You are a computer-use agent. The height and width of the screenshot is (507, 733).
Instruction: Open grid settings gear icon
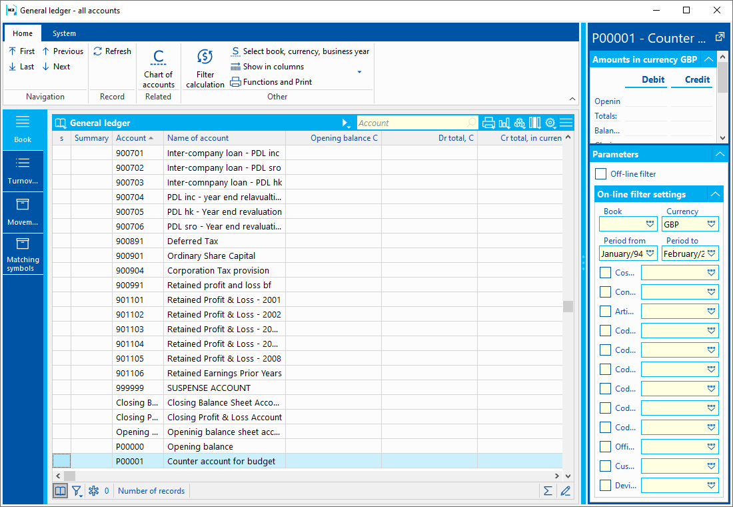tap(550, 123)
